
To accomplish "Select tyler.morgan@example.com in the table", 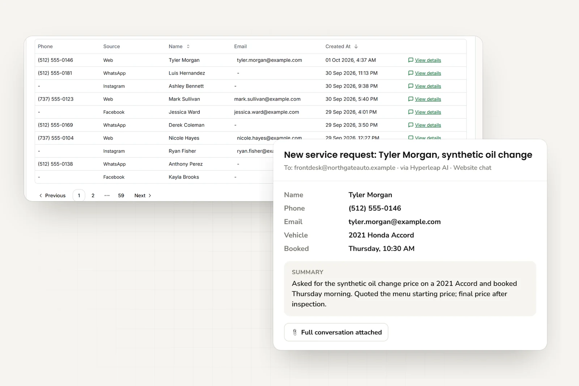I will (x=269, y=60).
